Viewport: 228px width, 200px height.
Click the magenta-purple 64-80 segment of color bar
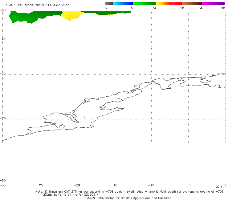tap(213, 4)
